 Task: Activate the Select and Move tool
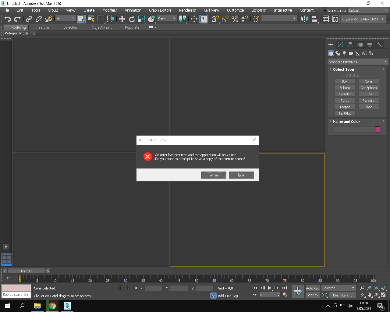(x=122, y=19)
